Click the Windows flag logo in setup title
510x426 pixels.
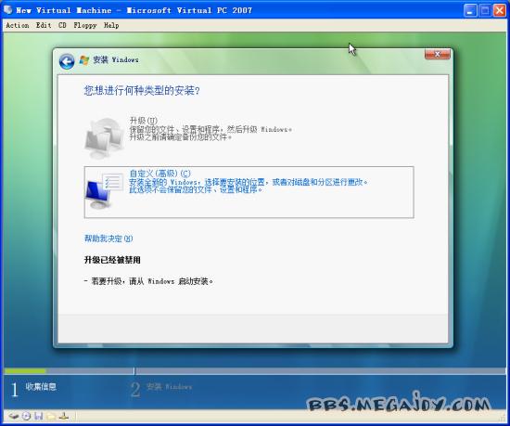coord(84,60)
